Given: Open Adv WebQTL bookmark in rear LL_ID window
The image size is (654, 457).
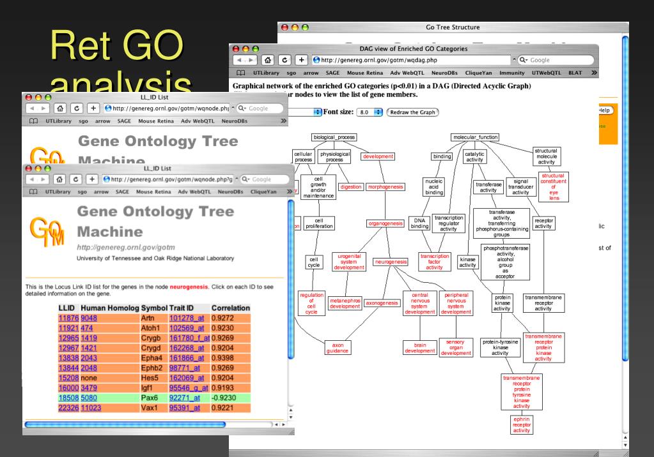Looking at the screenshot, I should 198,121.
